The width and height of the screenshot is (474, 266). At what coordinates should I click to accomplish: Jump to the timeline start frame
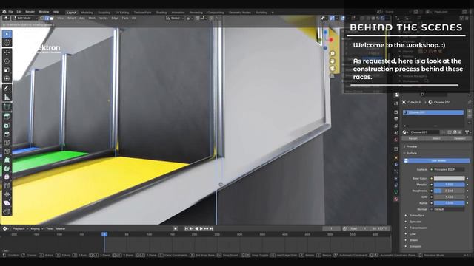click(186, 228)
